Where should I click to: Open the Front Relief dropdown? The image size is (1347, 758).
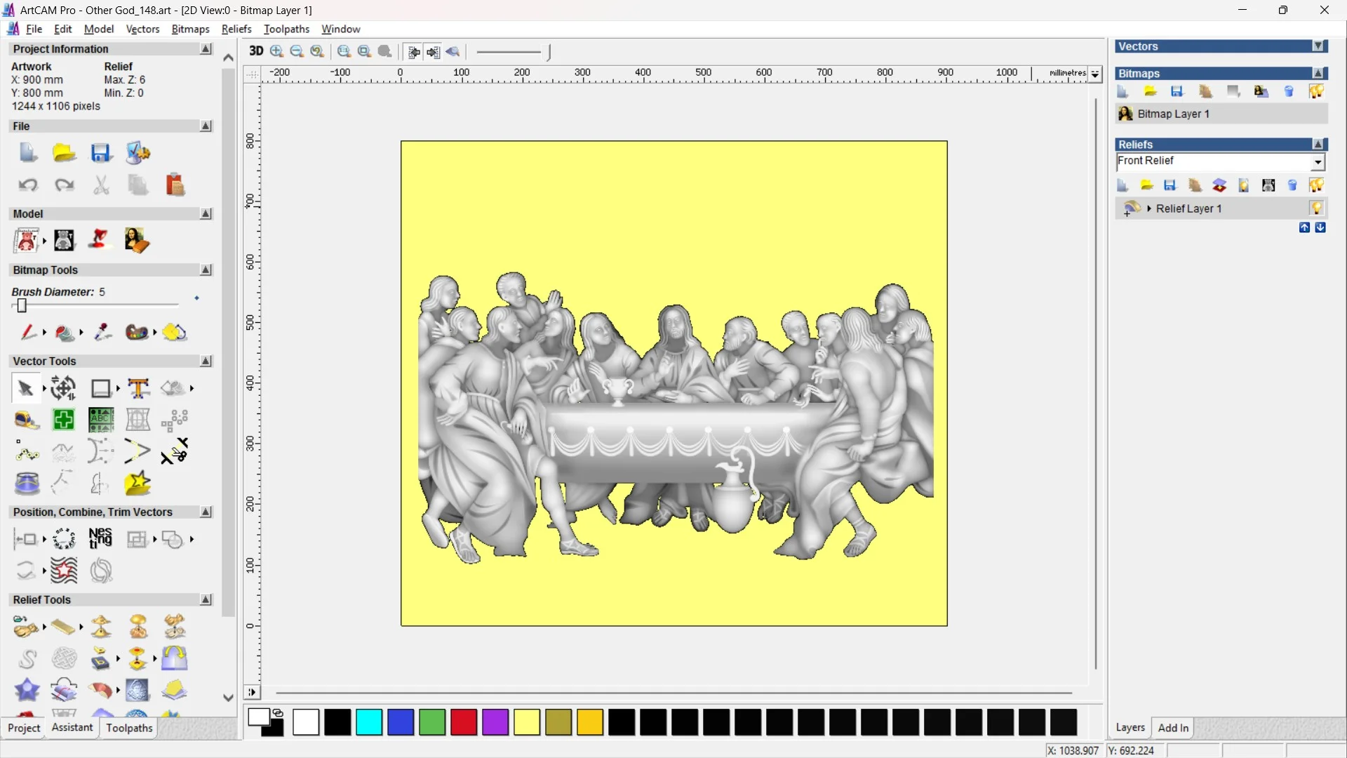pos(1318,161)
